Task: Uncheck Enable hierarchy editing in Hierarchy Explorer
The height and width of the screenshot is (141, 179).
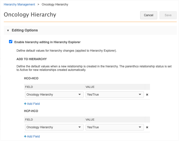Action: coord(11,42)
